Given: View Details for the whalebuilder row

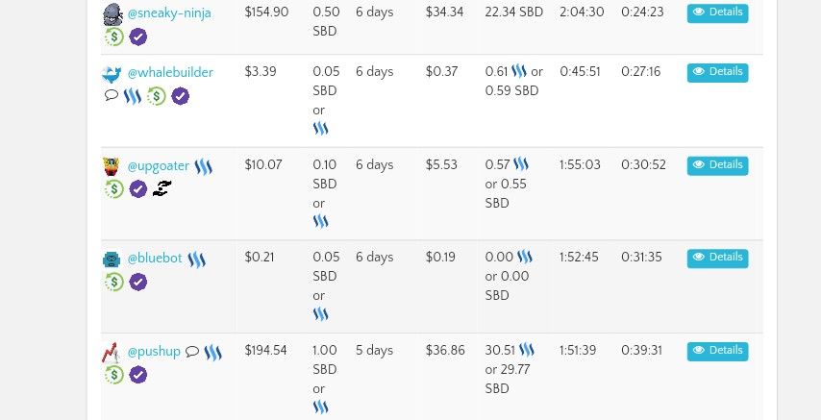Looking at the screenshot, I should tap(717, 72).
